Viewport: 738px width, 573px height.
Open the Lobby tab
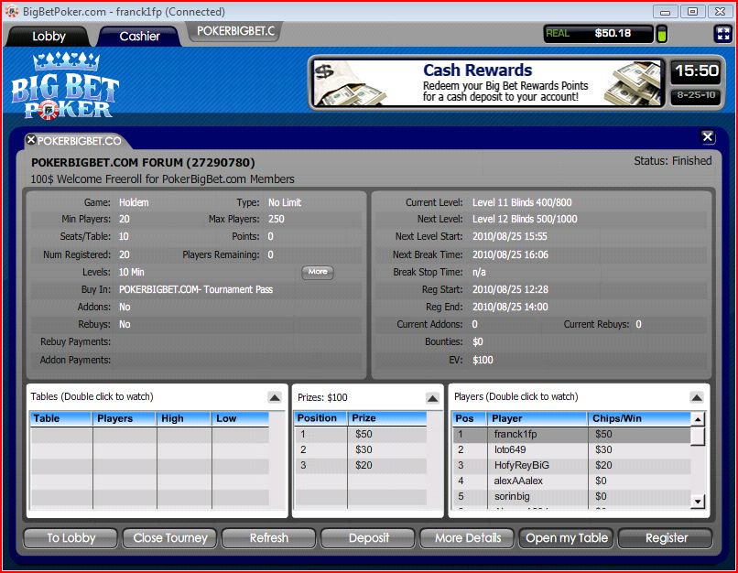49,37
